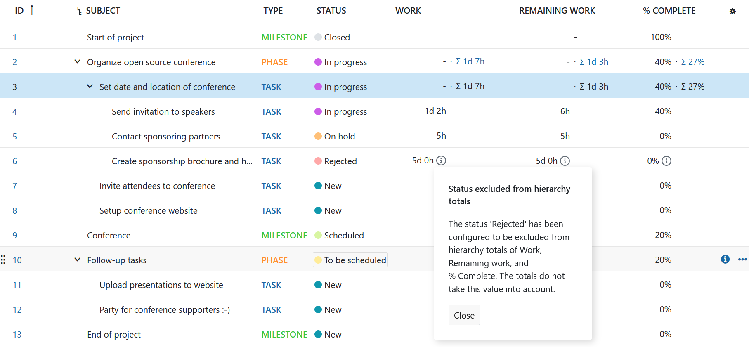Open table settings gear icon

tap(732, 12)
